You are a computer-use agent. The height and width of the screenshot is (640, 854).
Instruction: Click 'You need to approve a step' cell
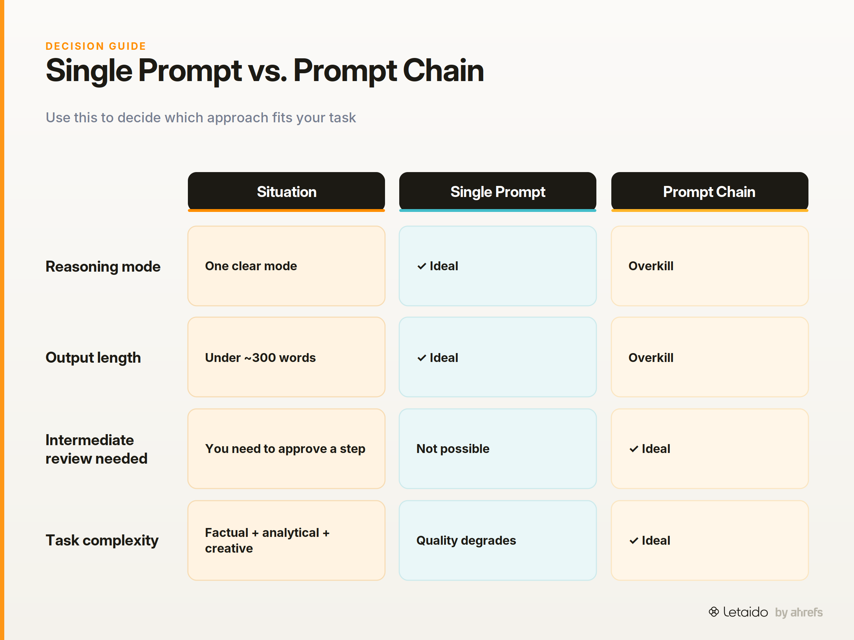coord(286,449)
